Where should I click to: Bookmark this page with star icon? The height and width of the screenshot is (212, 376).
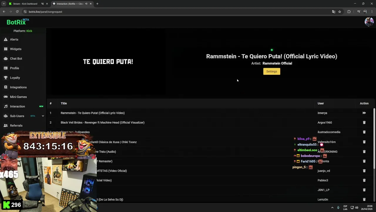point(340,11)
